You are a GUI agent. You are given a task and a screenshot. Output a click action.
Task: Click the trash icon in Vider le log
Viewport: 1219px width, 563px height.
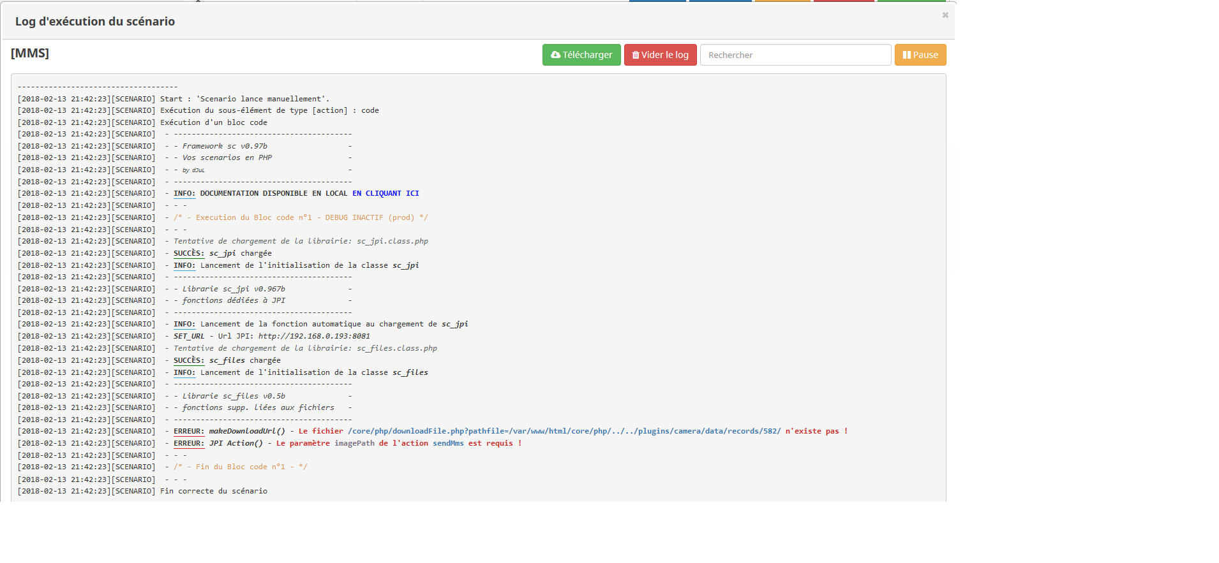tap(636, 55)
